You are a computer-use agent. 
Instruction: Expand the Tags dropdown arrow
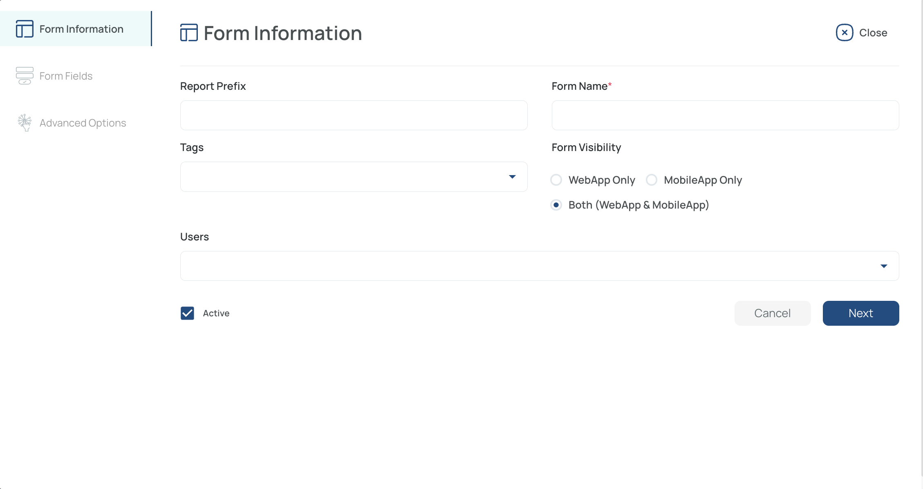[512, 177]
